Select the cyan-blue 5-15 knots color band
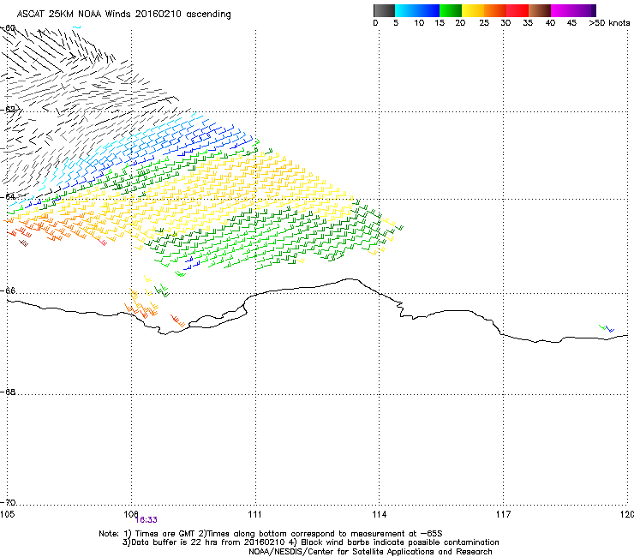Image resolution: width=634 pixels, height=557 pixels. click(417, 10)
